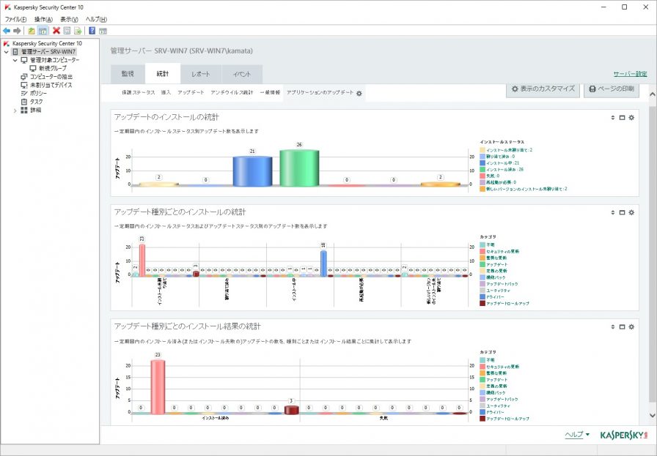Switch to the レポート tab
Screen dimensions: 657x456
[201, 74]
